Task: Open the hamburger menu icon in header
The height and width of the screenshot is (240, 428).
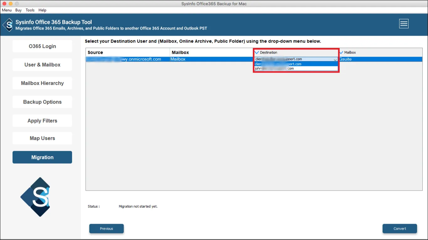Action: coord(404,24)
